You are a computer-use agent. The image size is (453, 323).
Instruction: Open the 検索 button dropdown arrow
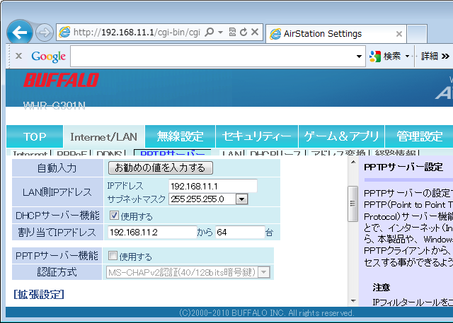408,56
